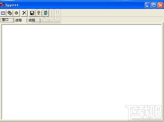Switch to the 线程 tab
Viewport: 164px width, 122px height.
coord(34,20)
